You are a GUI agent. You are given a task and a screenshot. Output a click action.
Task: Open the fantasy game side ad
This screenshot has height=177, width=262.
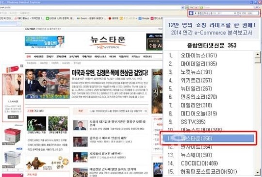[157, 91]
